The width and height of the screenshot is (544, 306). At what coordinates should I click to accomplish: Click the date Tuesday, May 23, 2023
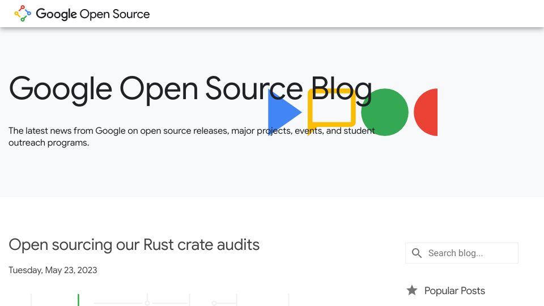53,270
